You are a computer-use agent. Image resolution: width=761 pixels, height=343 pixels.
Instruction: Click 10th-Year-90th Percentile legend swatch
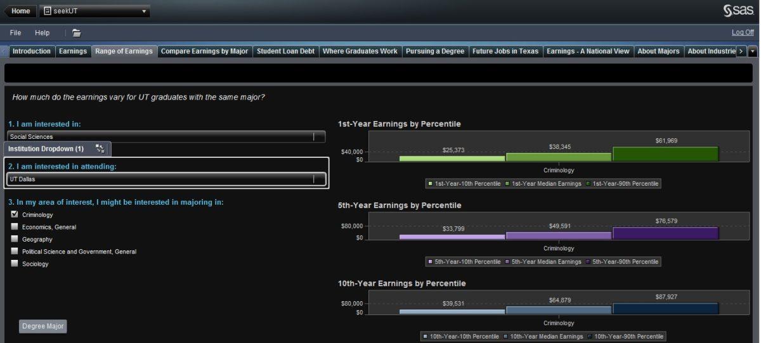[590, 336]
